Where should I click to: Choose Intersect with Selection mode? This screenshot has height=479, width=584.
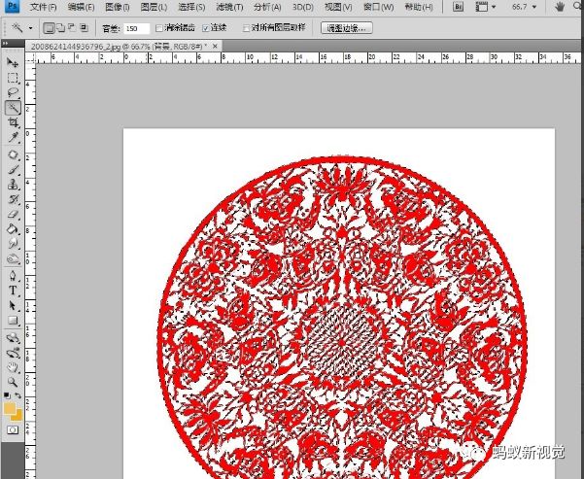[x=84, y=28]
